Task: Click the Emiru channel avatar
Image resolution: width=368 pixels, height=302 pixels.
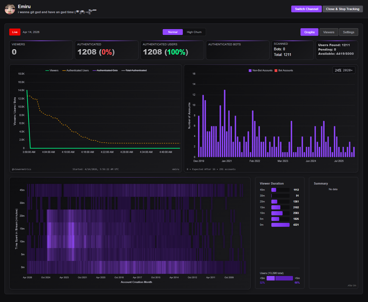Action: point(10,9)
